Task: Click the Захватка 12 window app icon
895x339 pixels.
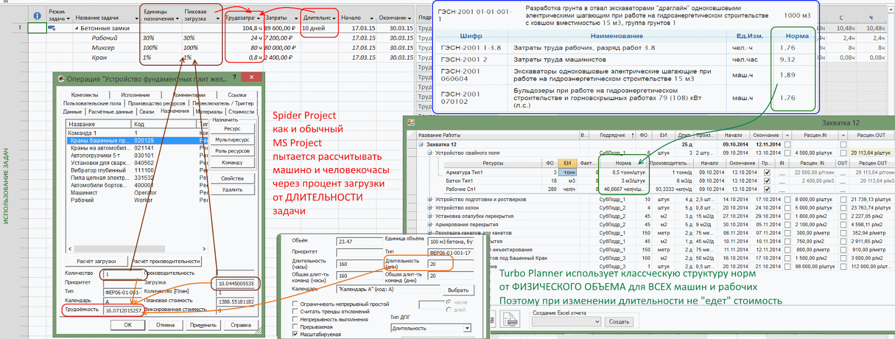Action: tap(411, 122)
